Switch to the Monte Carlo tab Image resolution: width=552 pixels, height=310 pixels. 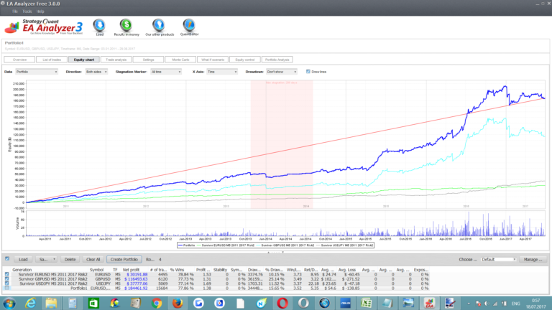[180, 60]
